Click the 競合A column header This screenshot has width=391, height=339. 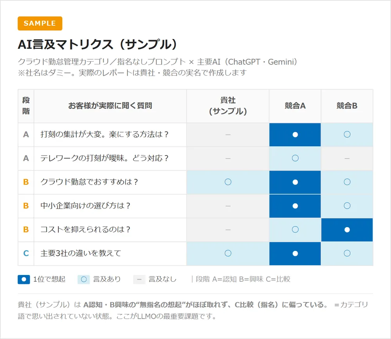tap(295, 106)
